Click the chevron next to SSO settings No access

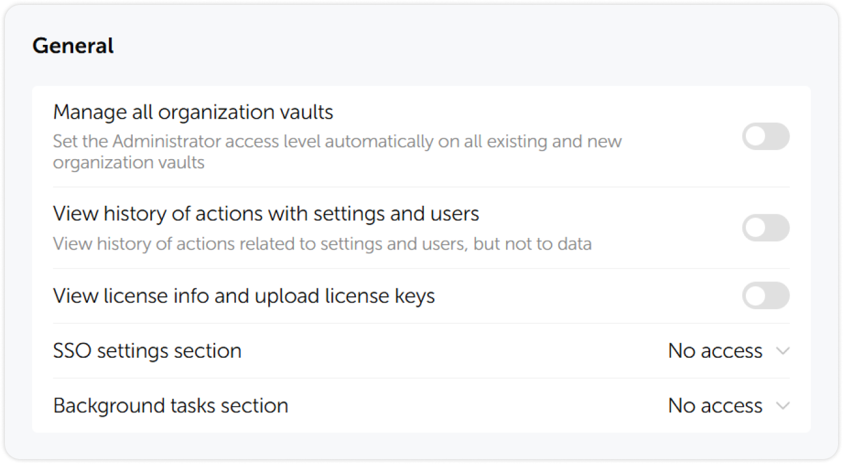(x=783, y=350)
